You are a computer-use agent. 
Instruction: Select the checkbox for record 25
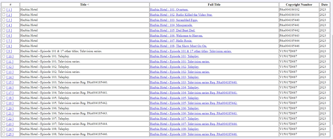[x=4, y=134]
